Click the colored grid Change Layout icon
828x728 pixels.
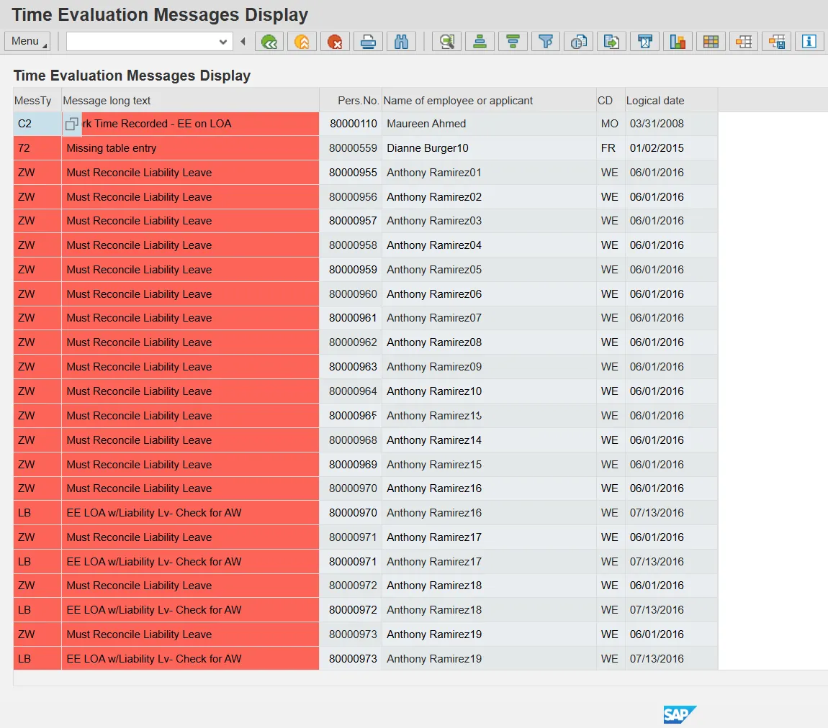point(711,41)
